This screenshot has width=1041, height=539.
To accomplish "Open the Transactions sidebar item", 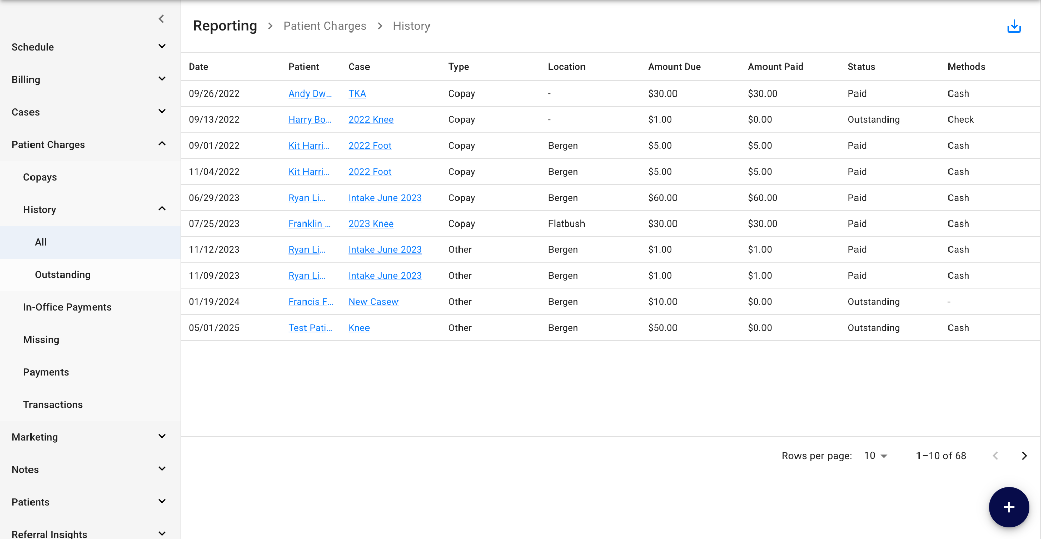I will (53, 405).
